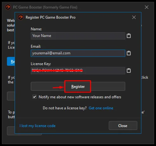
Task: Follow the 'I lost my license code' link
Action: pos(37,126)
